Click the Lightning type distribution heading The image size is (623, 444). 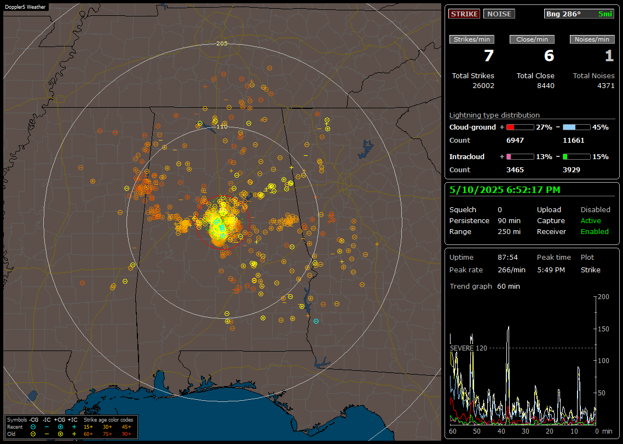coord(494,115)
